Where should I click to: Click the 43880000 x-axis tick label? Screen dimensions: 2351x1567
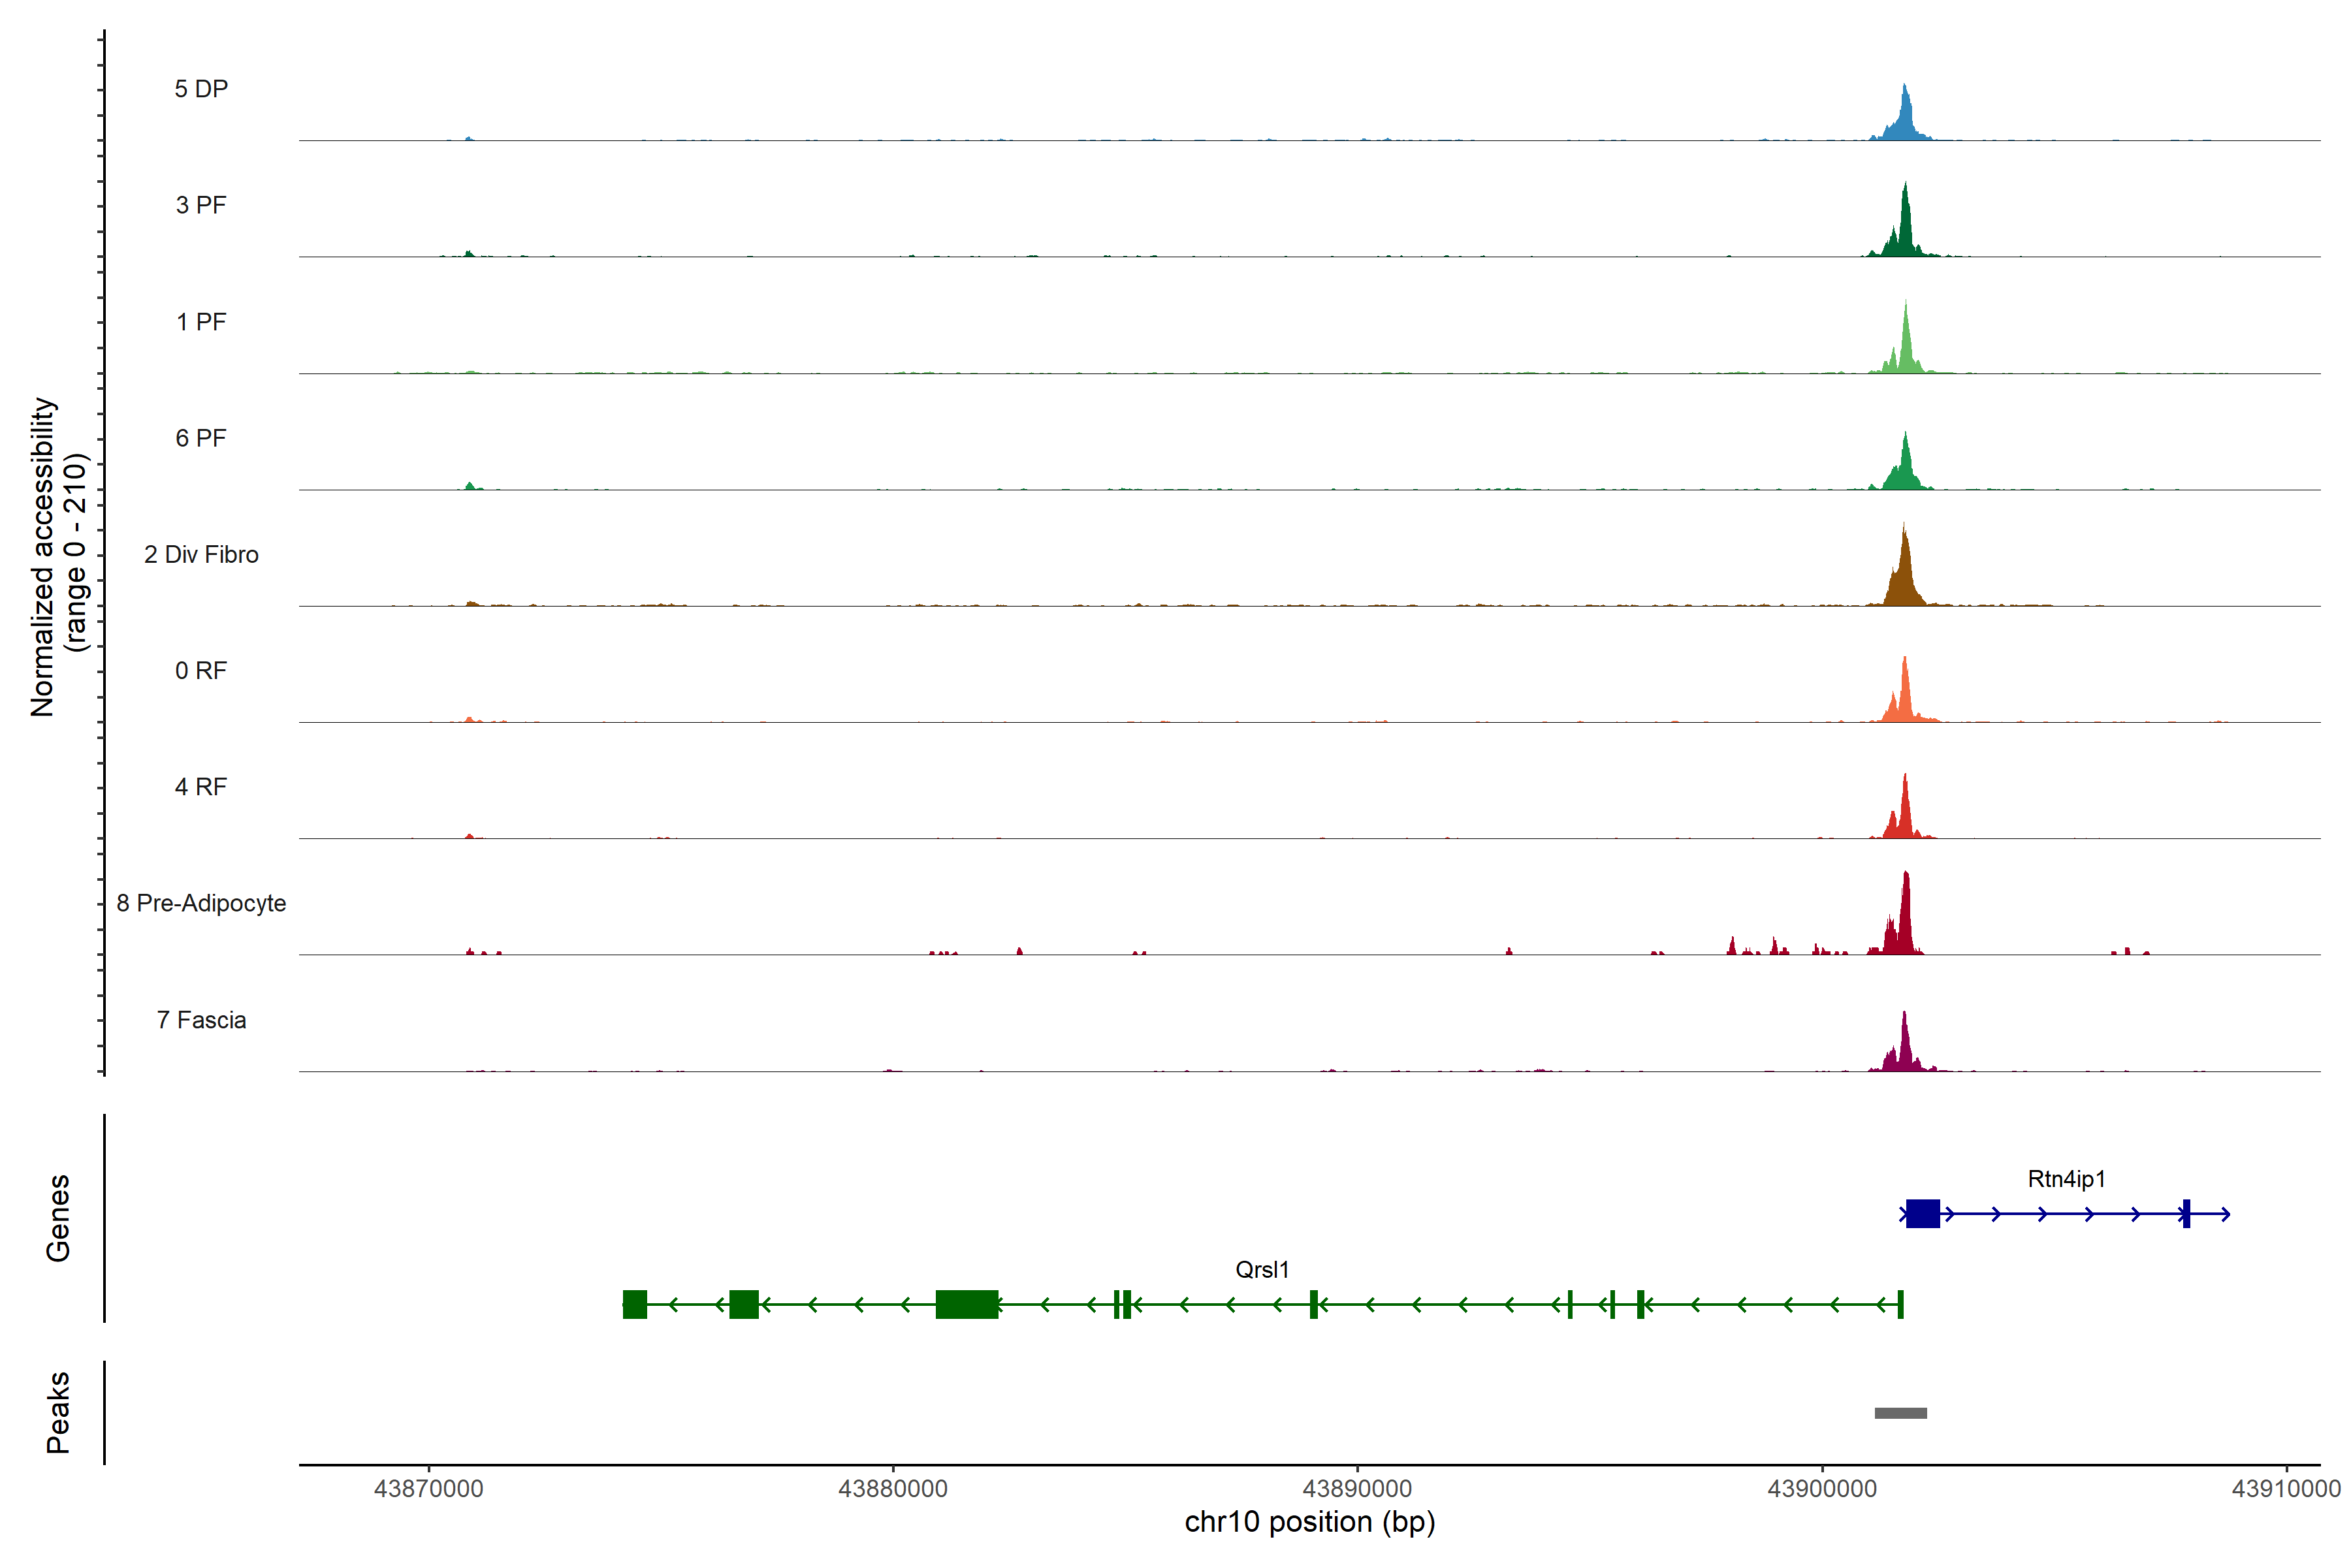(x=893, y=1489)
